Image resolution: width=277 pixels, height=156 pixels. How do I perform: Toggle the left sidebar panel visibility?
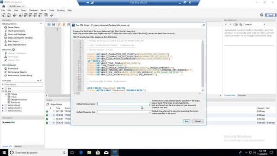[x=267, y=15]
